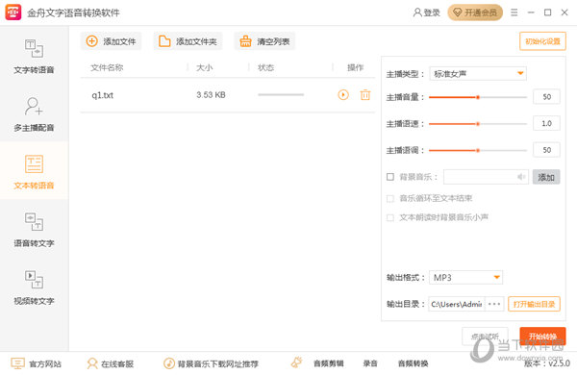Open the hamburger menu icon
This screenshot has width=577, height=375.
(x=514, y=12)
